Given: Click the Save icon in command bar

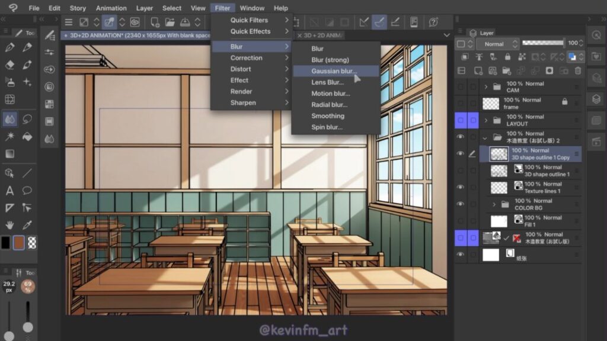Looking at the screenshot, I should tap(185, 22).
